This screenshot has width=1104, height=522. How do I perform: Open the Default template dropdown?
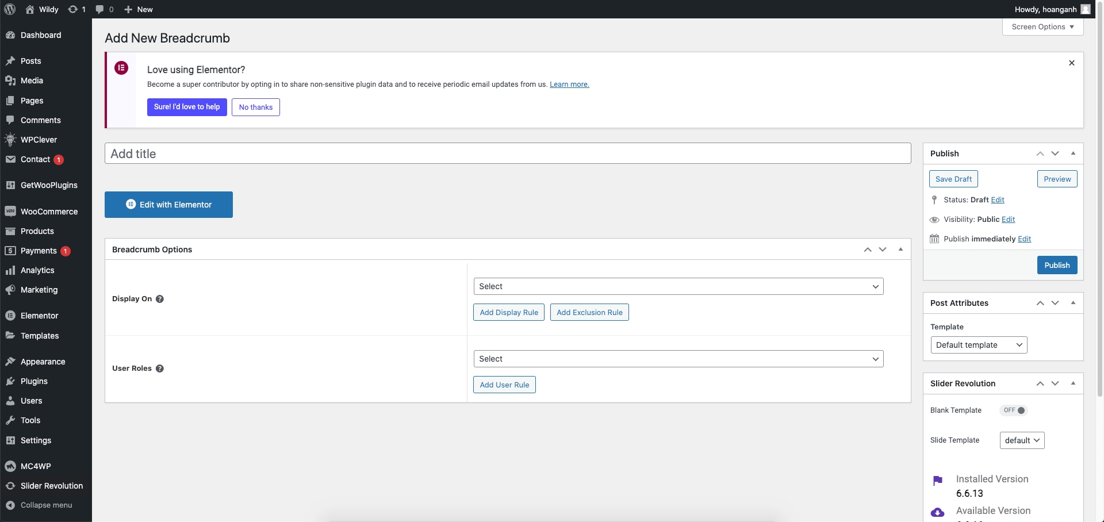pyautogui.click(x=979, y=345)
